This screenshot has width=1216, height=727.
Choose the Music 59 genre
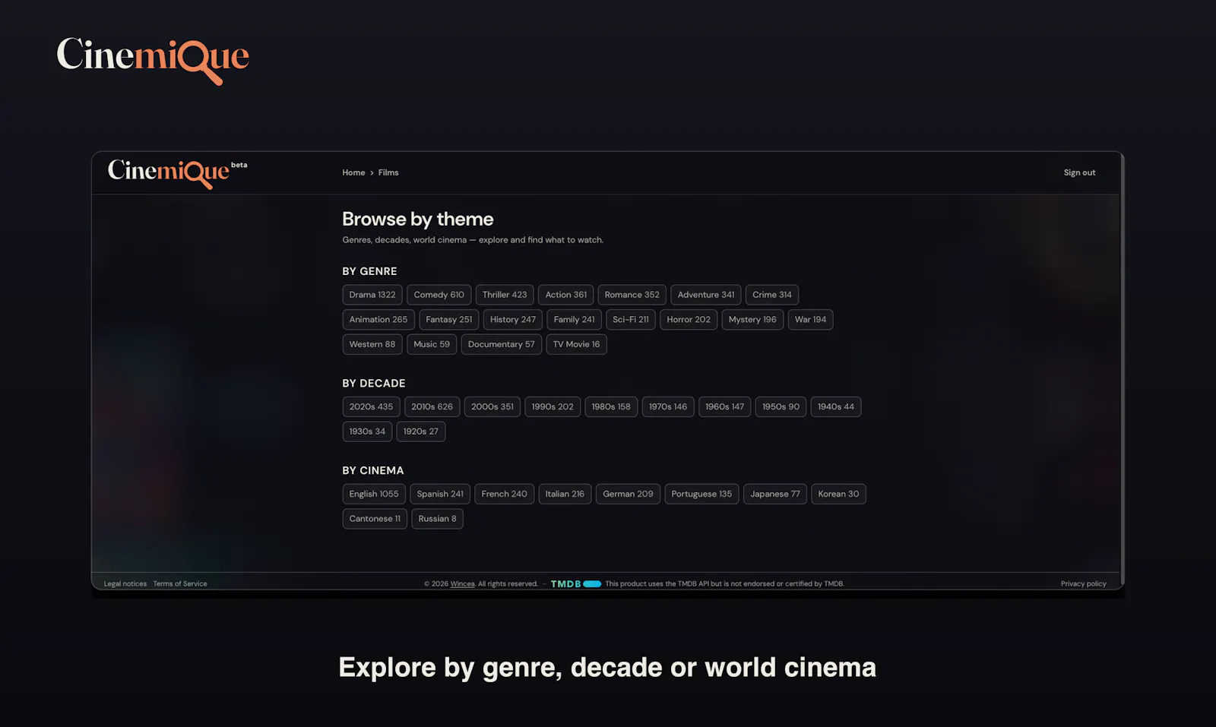pyautogui.click(x=432, y=344)
